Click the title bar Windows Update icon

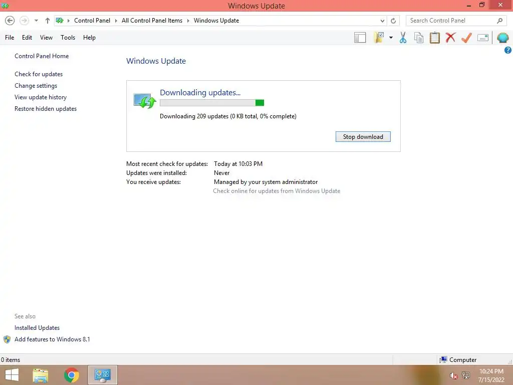5,6
